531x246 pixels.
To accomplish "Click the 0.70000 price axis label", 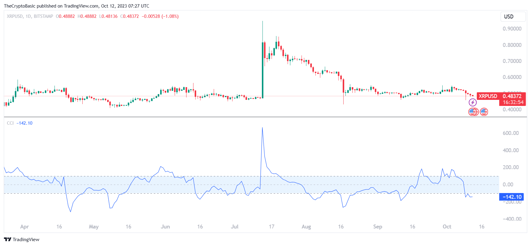I will coord(512,61).
